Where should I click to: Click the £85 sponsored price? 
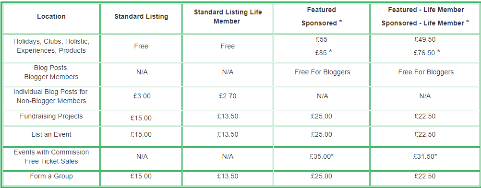click(x=323, y=52)
